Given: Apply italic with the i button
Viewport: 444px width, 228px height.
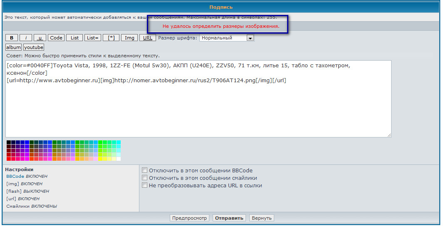Looking at the screenshot, I should 25,38.
